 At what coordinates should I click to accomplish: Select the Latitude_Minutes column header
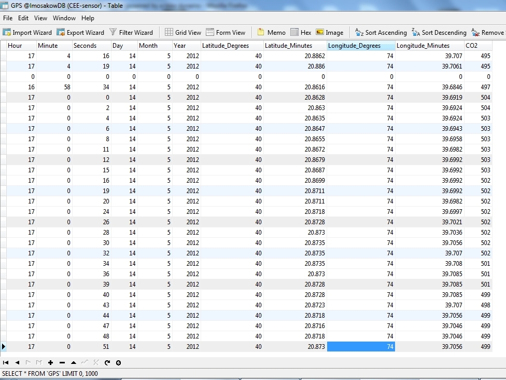coord(296,46)
